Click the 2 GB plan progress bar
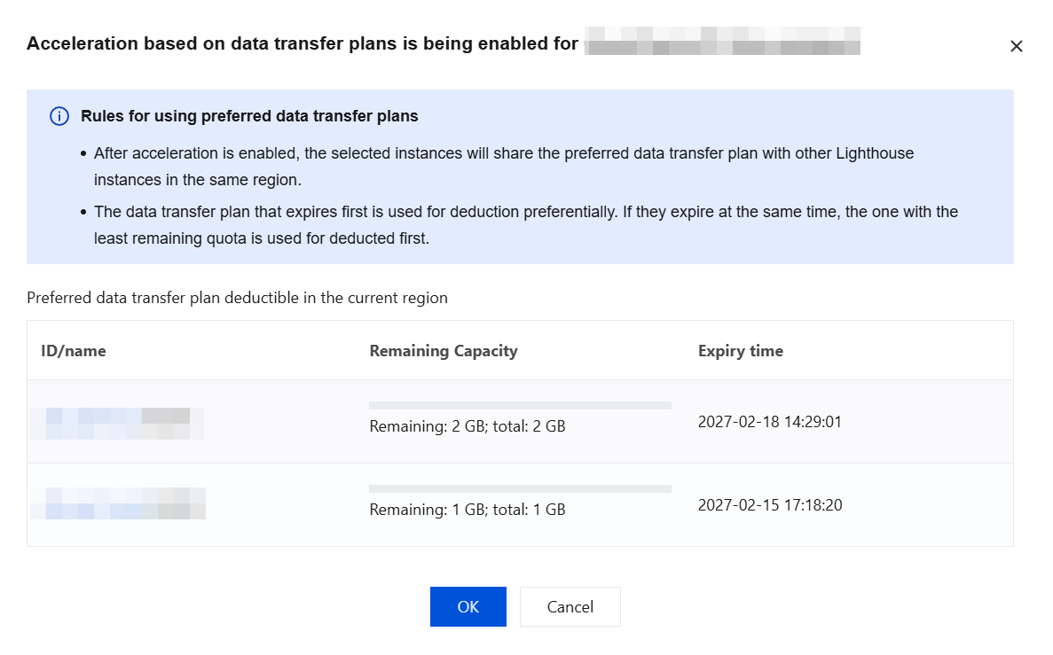Screen dimensions: 1053x655 521,405
